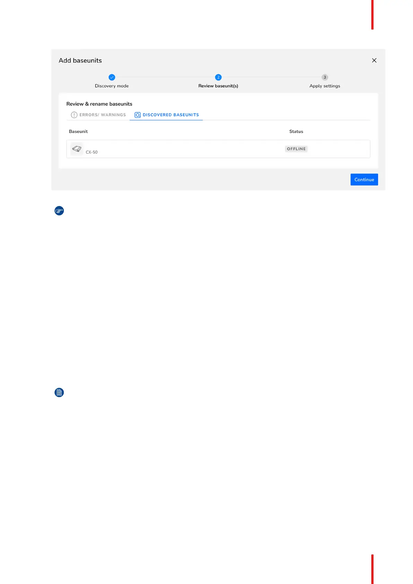Click the Discovery mode step label
The image size is (413, 584).
point(112,86)
